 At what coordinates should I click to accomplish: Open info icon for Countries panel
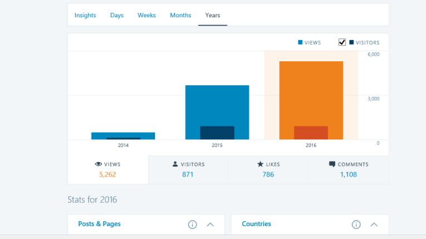point(356,225)
